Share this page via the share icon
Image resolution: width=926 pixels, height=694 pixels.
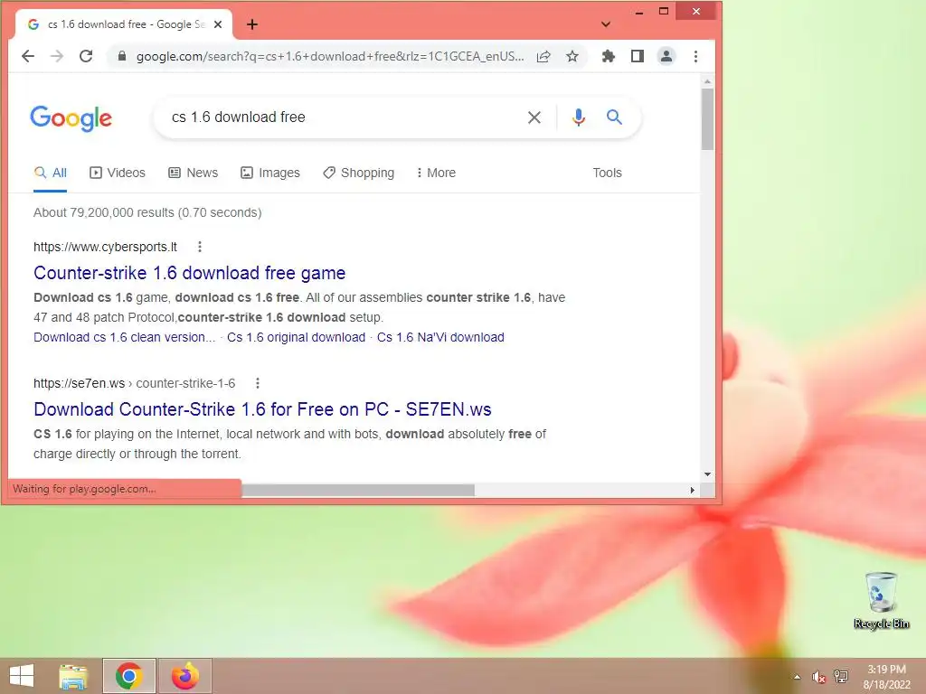(x=543, y=57)
